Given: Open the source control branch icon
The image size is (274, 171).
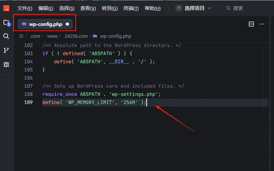Looking at the screenshot, I should tap(6, 50).
